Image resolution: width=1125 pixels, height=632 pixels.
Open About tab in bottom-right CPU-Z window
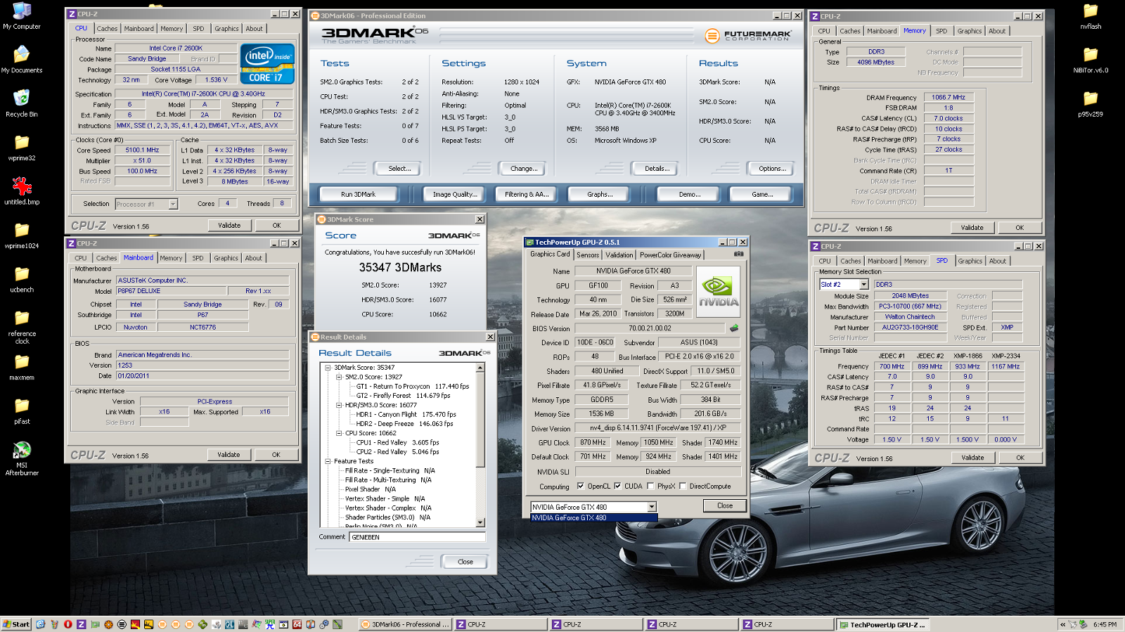point(998,261)
